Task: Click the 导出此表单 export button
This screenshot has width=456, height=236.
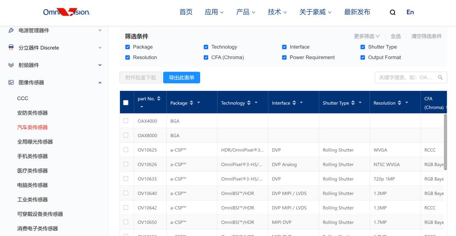Action: (x=182, y=77)
